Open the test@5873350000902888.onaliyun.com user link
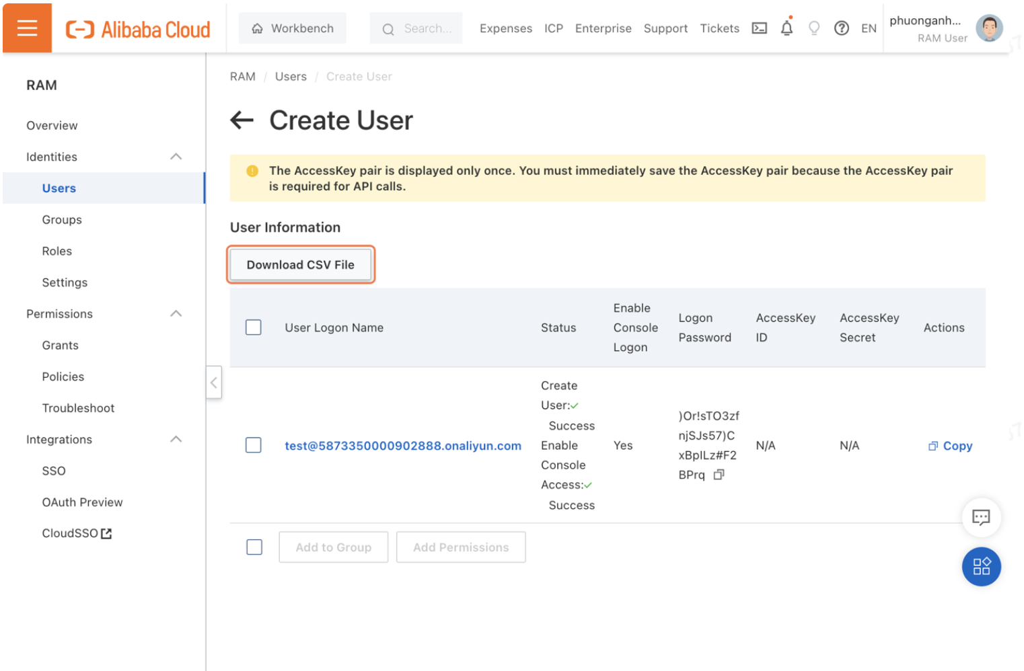Screen dimensions: 1024x671 pos(403,446)
